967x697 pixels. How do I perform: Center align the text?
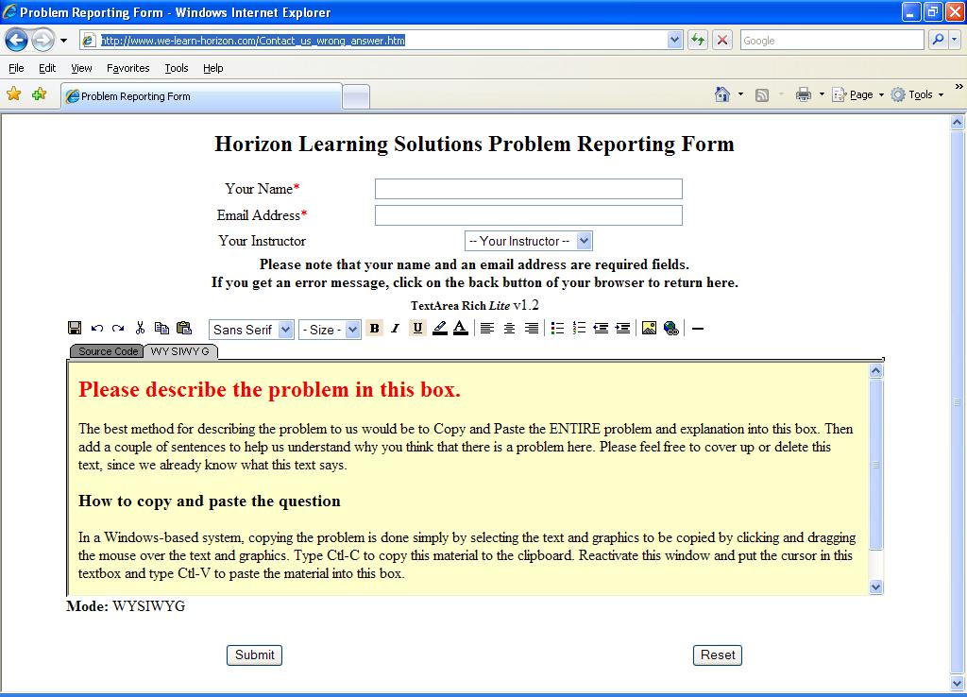pos(509,329)
